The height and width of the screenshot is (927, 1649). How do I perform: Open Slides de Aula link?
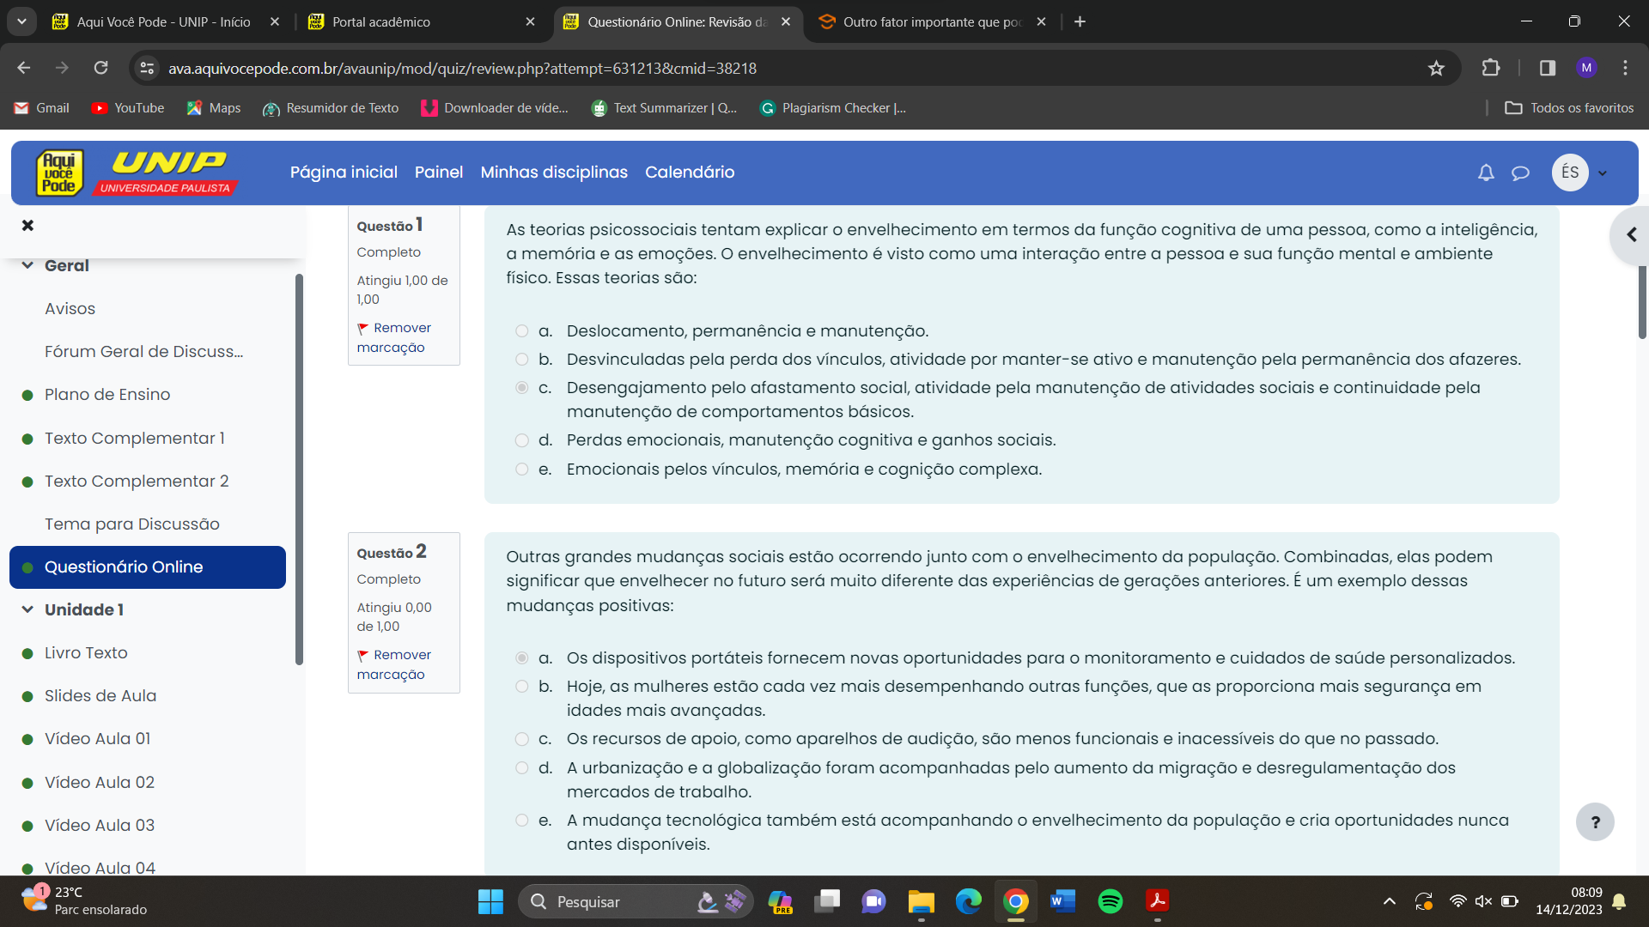(x=100, y=695)
